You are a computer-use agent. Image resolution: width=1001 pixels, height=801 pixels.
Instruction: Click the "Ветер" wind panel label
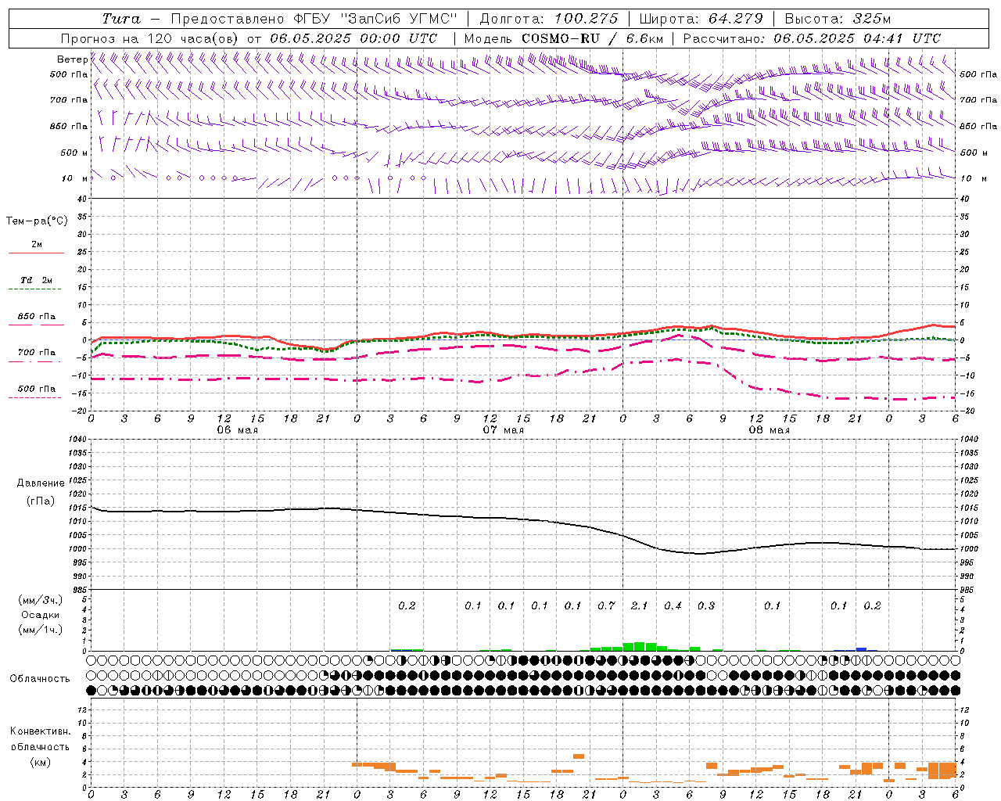(72, 59)
